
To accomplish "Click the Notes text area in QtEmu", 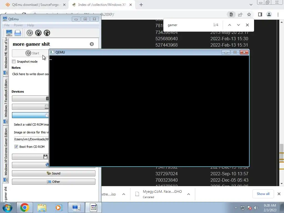I will pos(31,74).
